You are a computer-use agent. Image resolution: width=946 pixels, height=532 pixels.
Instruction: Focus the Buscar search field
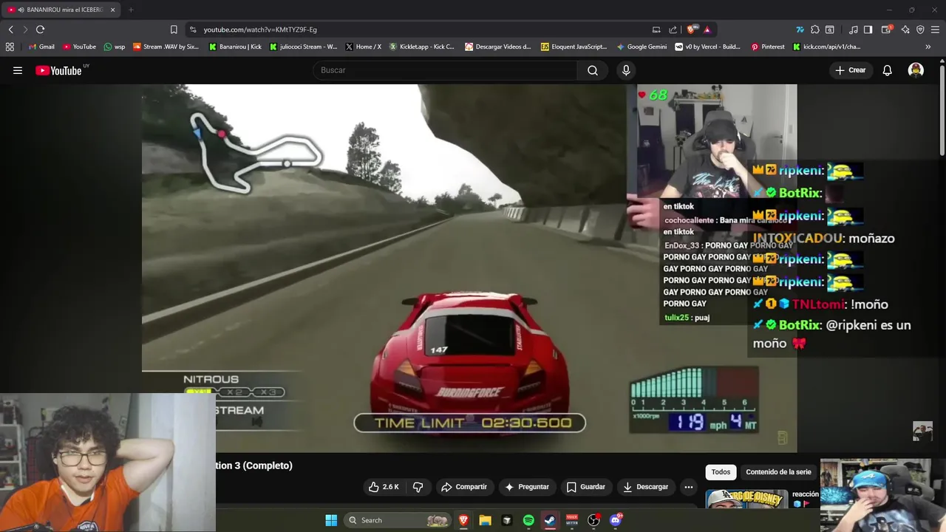(445, 70)
